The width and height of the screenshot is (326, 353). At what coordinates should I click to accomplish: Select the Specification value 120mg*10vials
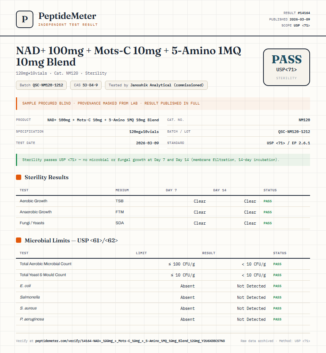144,132
